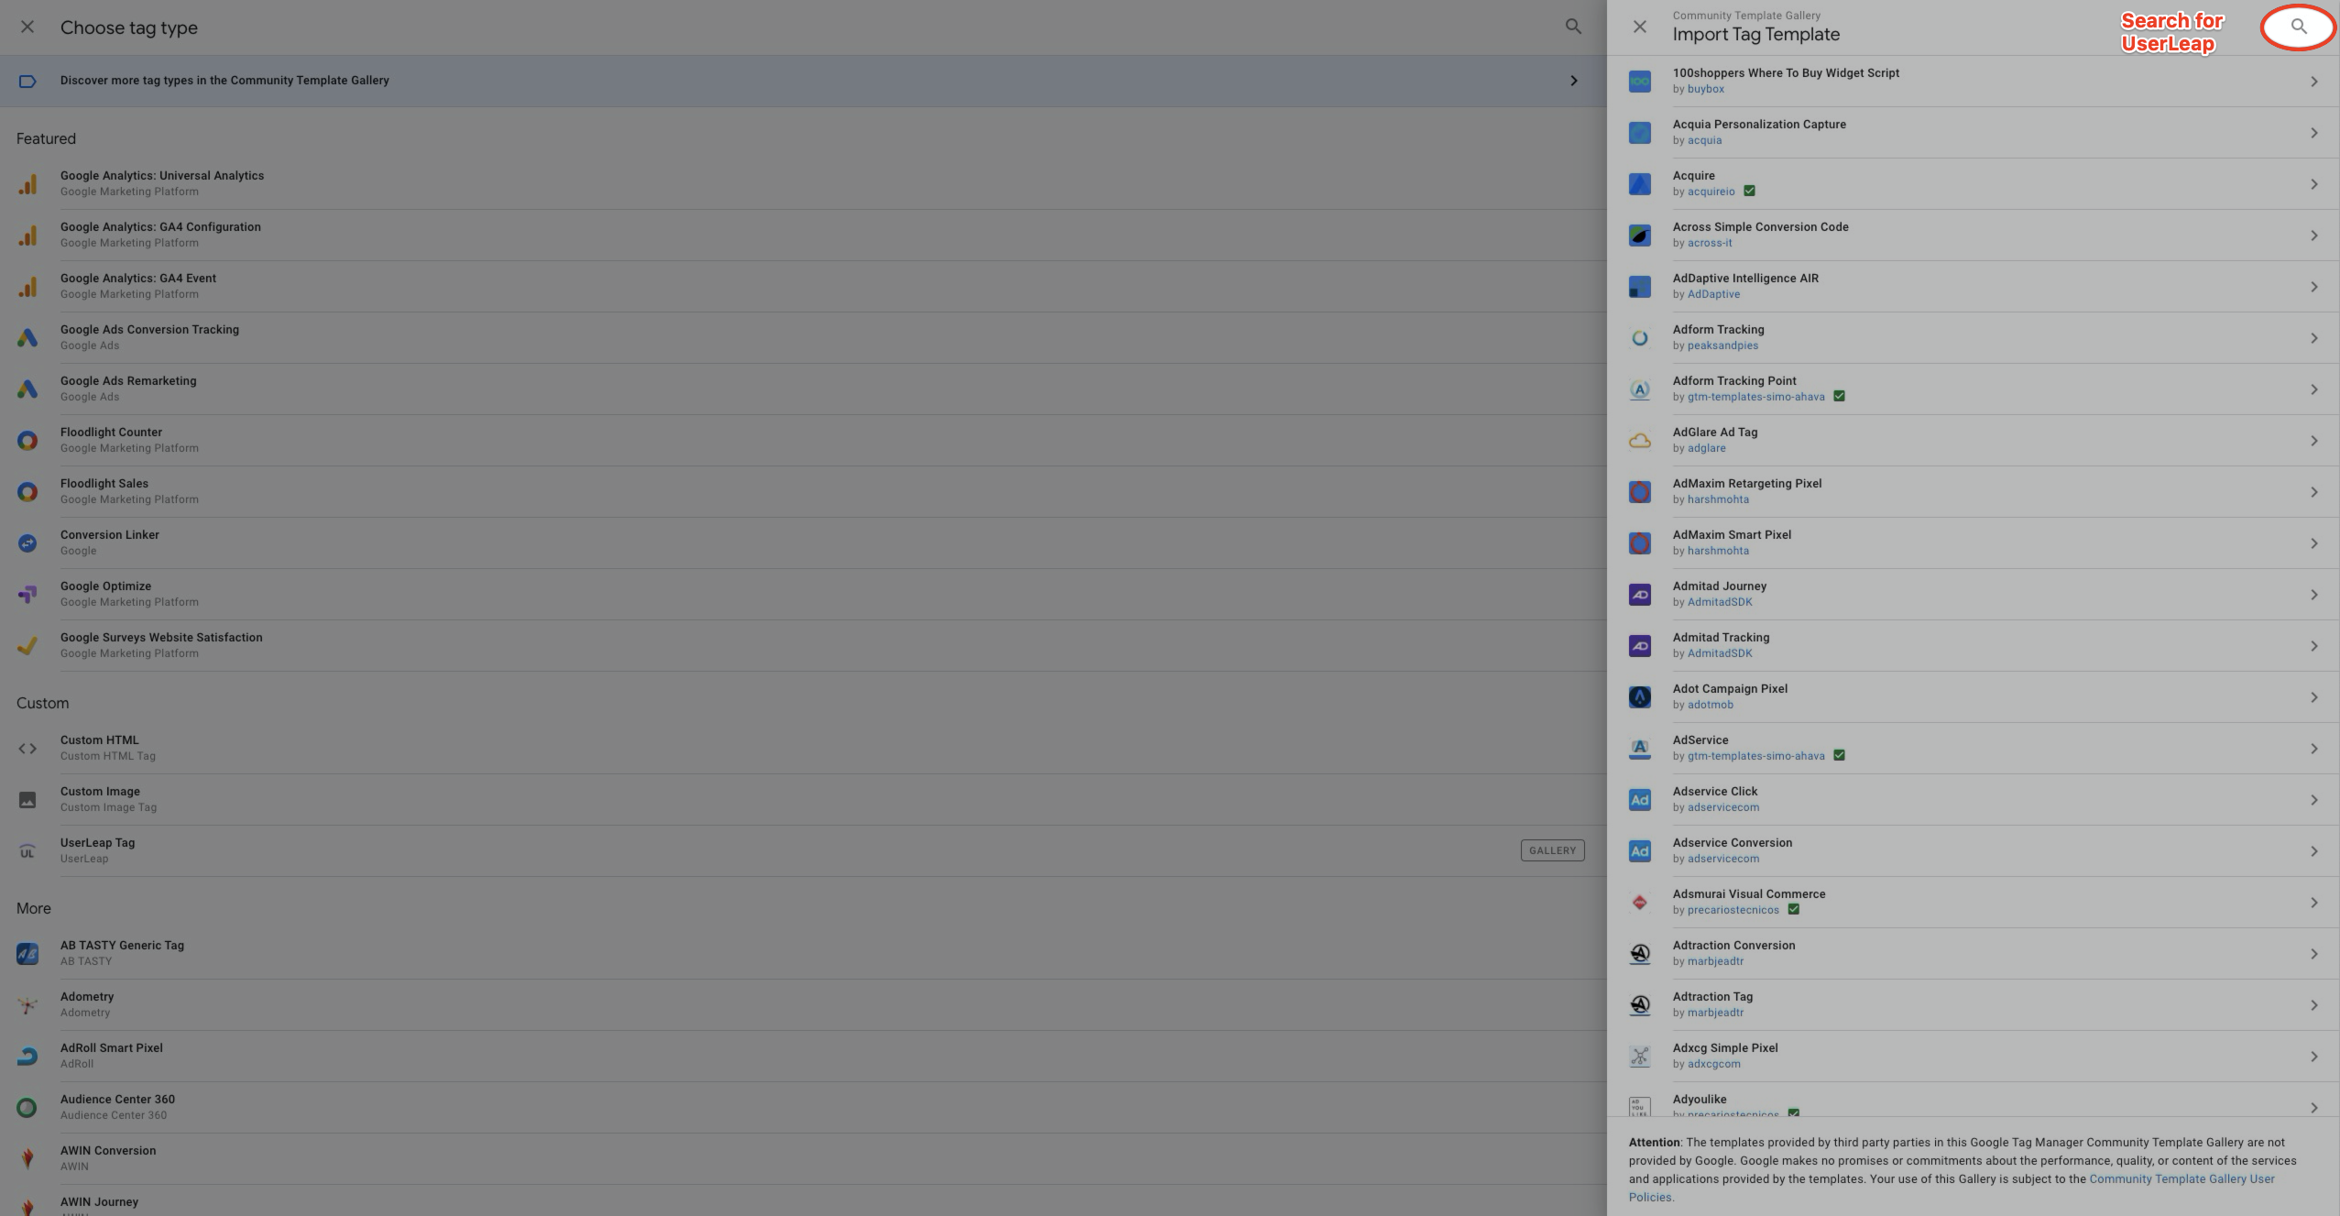Image resolution: width=2340 pixels, height=1216 pixels.
Task: Select the AdMaxim Smart Pixel template
Action: pos(1974,543)
